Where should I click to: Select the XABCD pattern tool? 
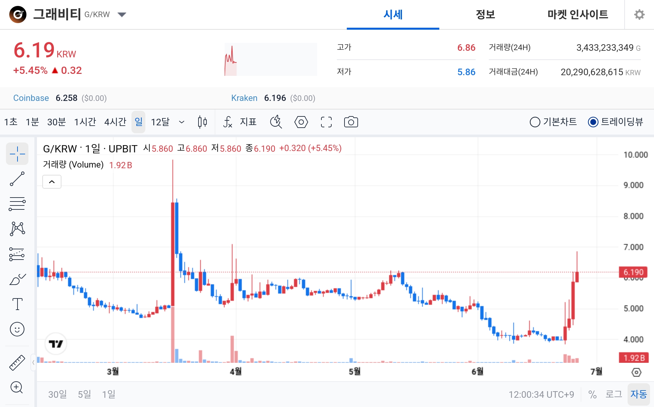[x=17, y=229]
